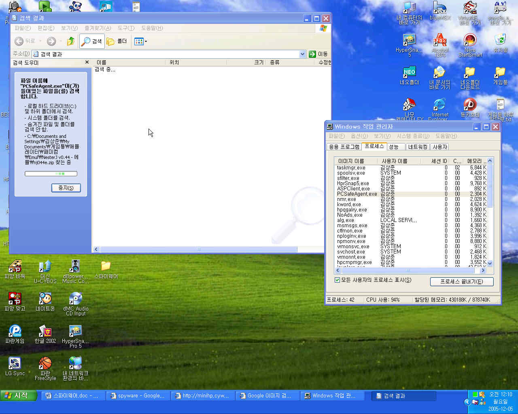Open the Views dropdown in Explorer toolbar
Screen dimensions: 518x414
tap(141, 41)
